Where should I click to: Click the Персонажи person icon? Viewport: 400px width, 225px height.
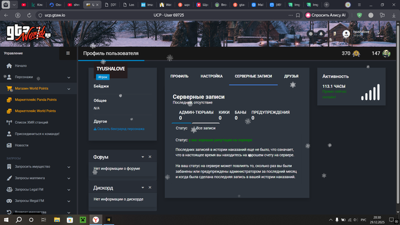[9, 77]
